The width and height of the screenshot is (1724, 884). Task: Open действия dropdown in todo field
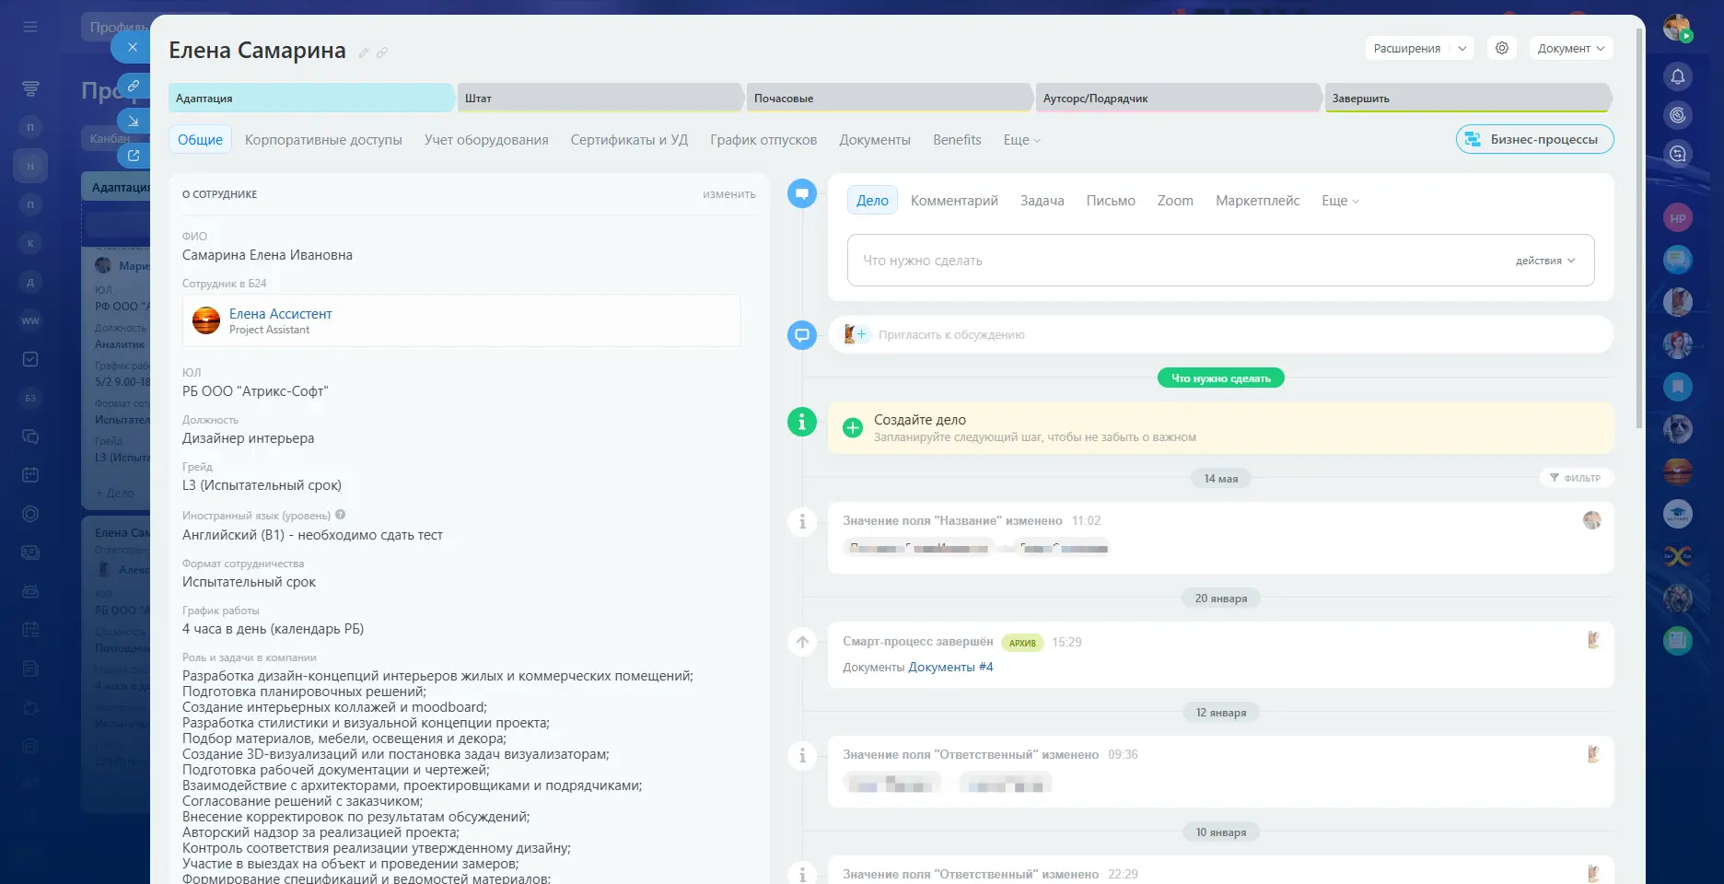(x=1545, y=261)
